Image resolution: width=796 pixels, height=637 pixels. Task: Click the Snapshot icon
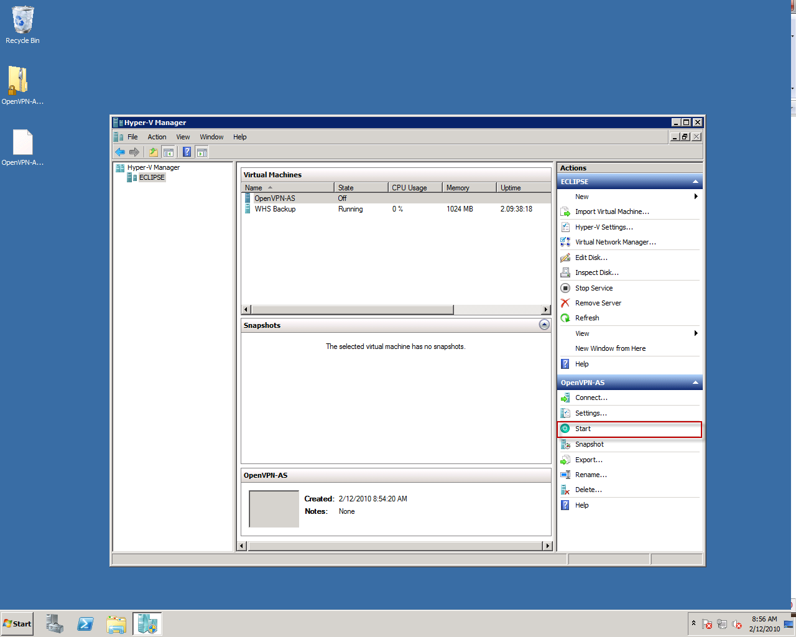point(565,444)
